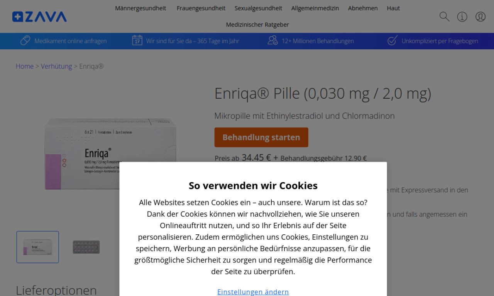Click the price '34.45 €'

coord(256,158)
